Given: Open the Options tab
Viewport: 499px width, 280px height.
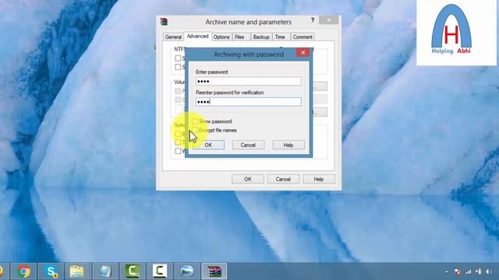Looking at the screenshot, I should point(221,37).
